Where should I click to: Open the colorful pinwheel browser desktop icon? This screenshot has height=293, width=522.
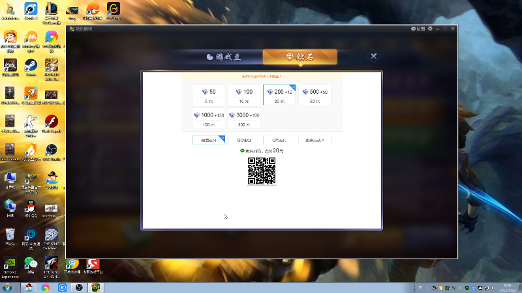[x=52, y=42]
